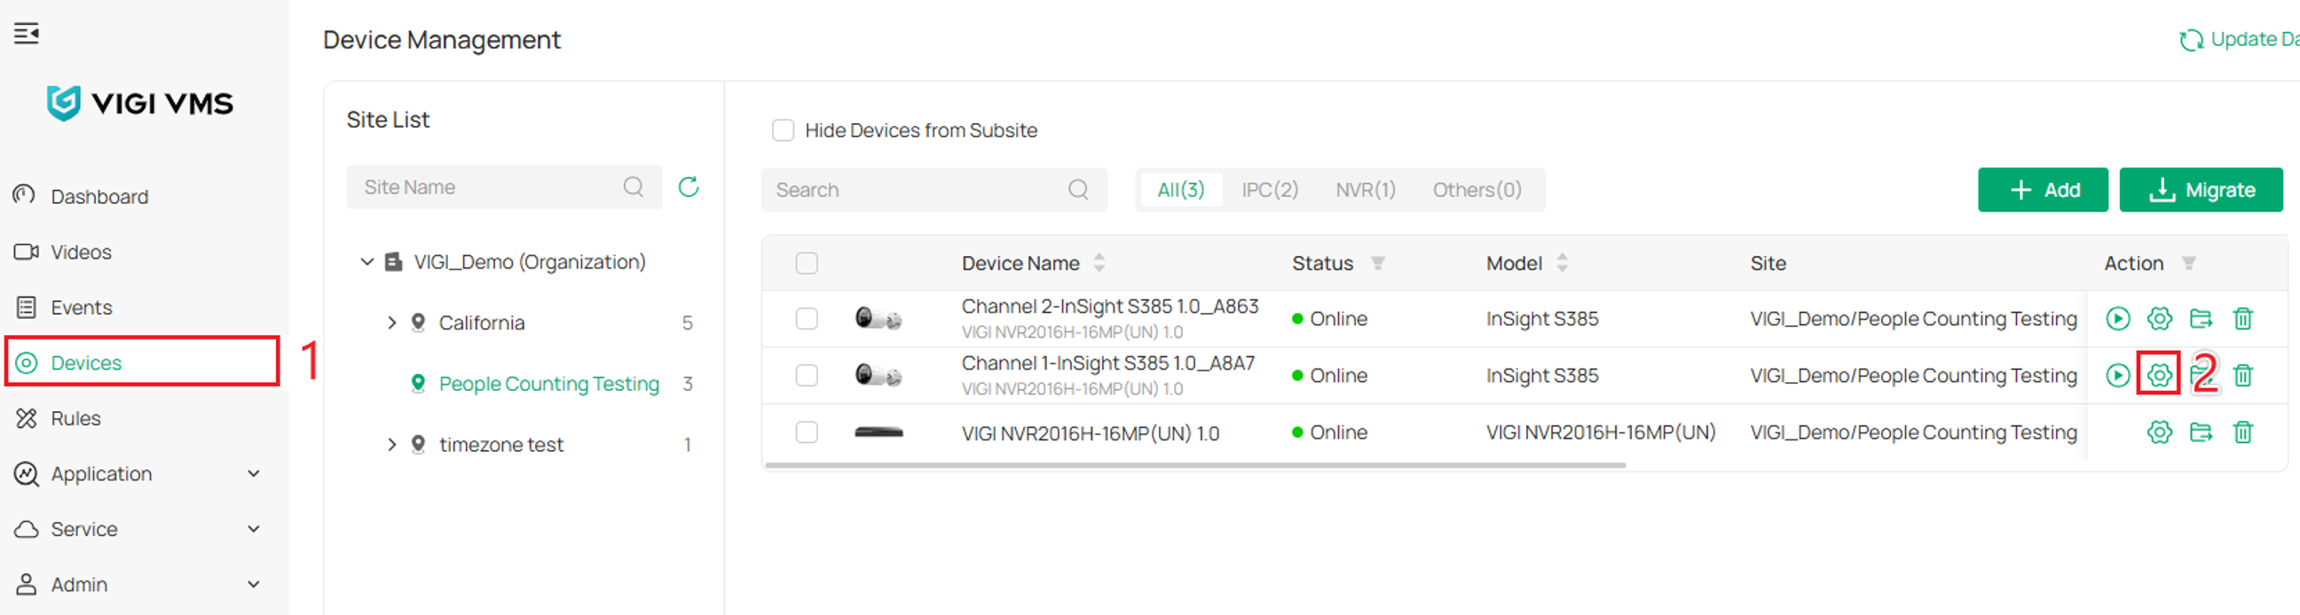The image size is (2300, 615).
Task: Filter the Action column
Action: click(x=2188, y=263)
